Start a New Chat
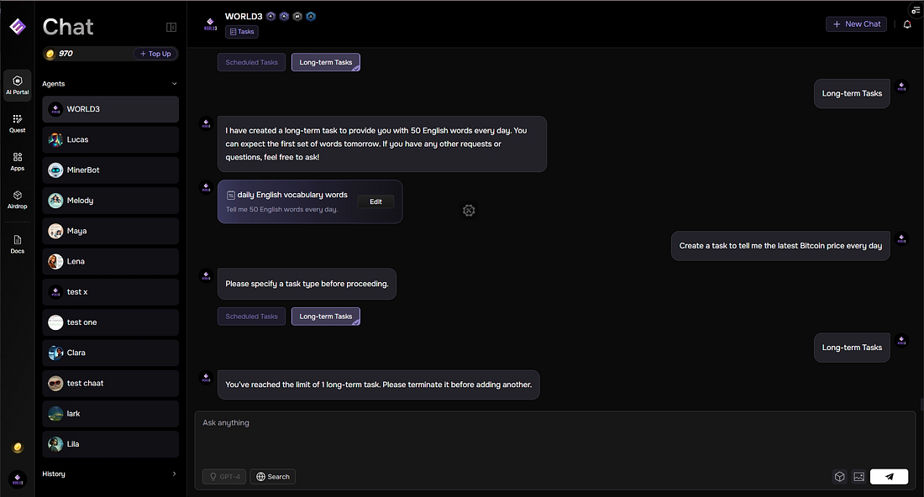The width and height of the screenshot is (924, 497). (x=856, y=24)
